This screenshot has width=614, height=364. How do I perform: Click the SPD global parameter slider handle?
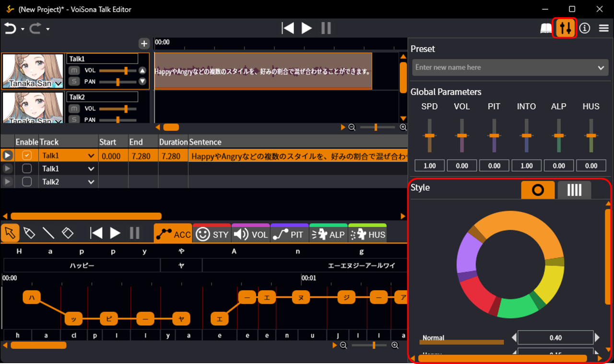[x=429, y=136]
